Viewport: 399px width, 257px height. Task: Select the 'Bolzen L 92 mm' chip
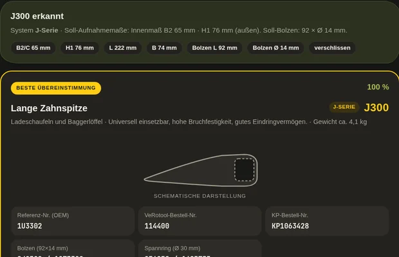214,48
